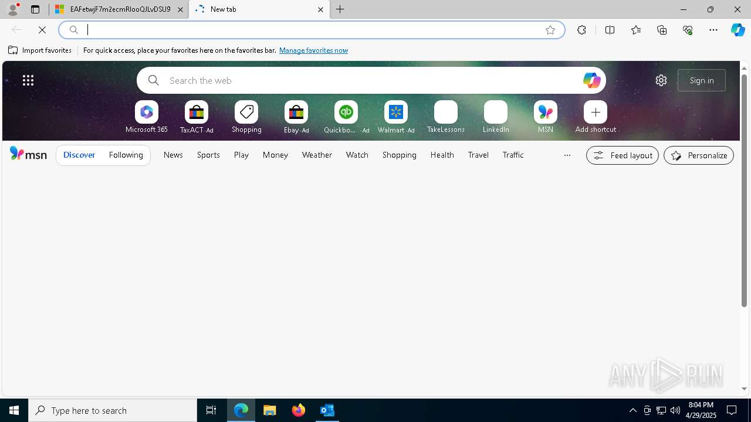Open tab actions menu icon
This screenshot has height=422, width=751.
pyautogui.click(x=35, y=9)
